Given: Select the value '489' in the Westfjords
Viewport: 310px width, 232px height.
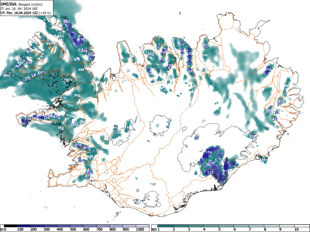Looking at the screenshot, I should [20, 62].
